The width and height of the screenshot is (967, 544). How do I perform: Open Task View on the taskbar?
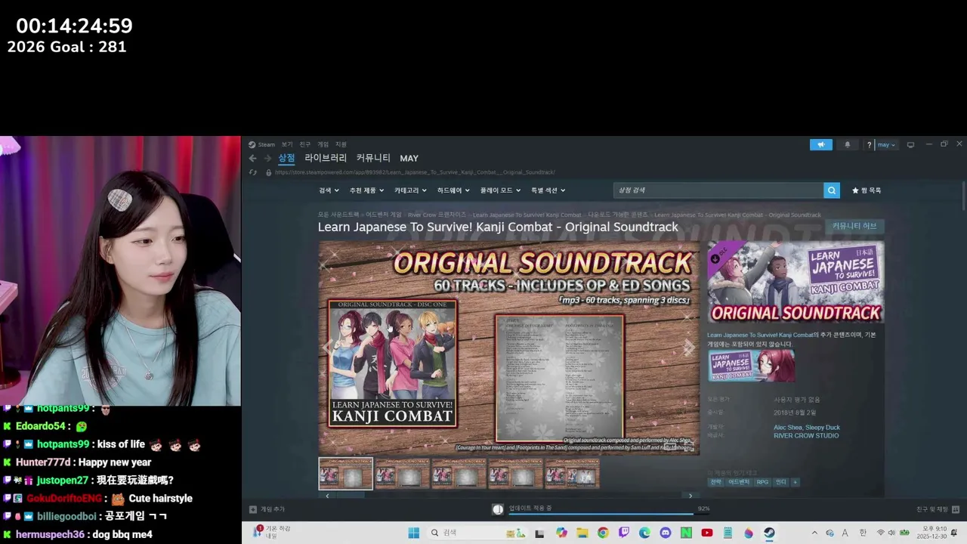[540, 533]
